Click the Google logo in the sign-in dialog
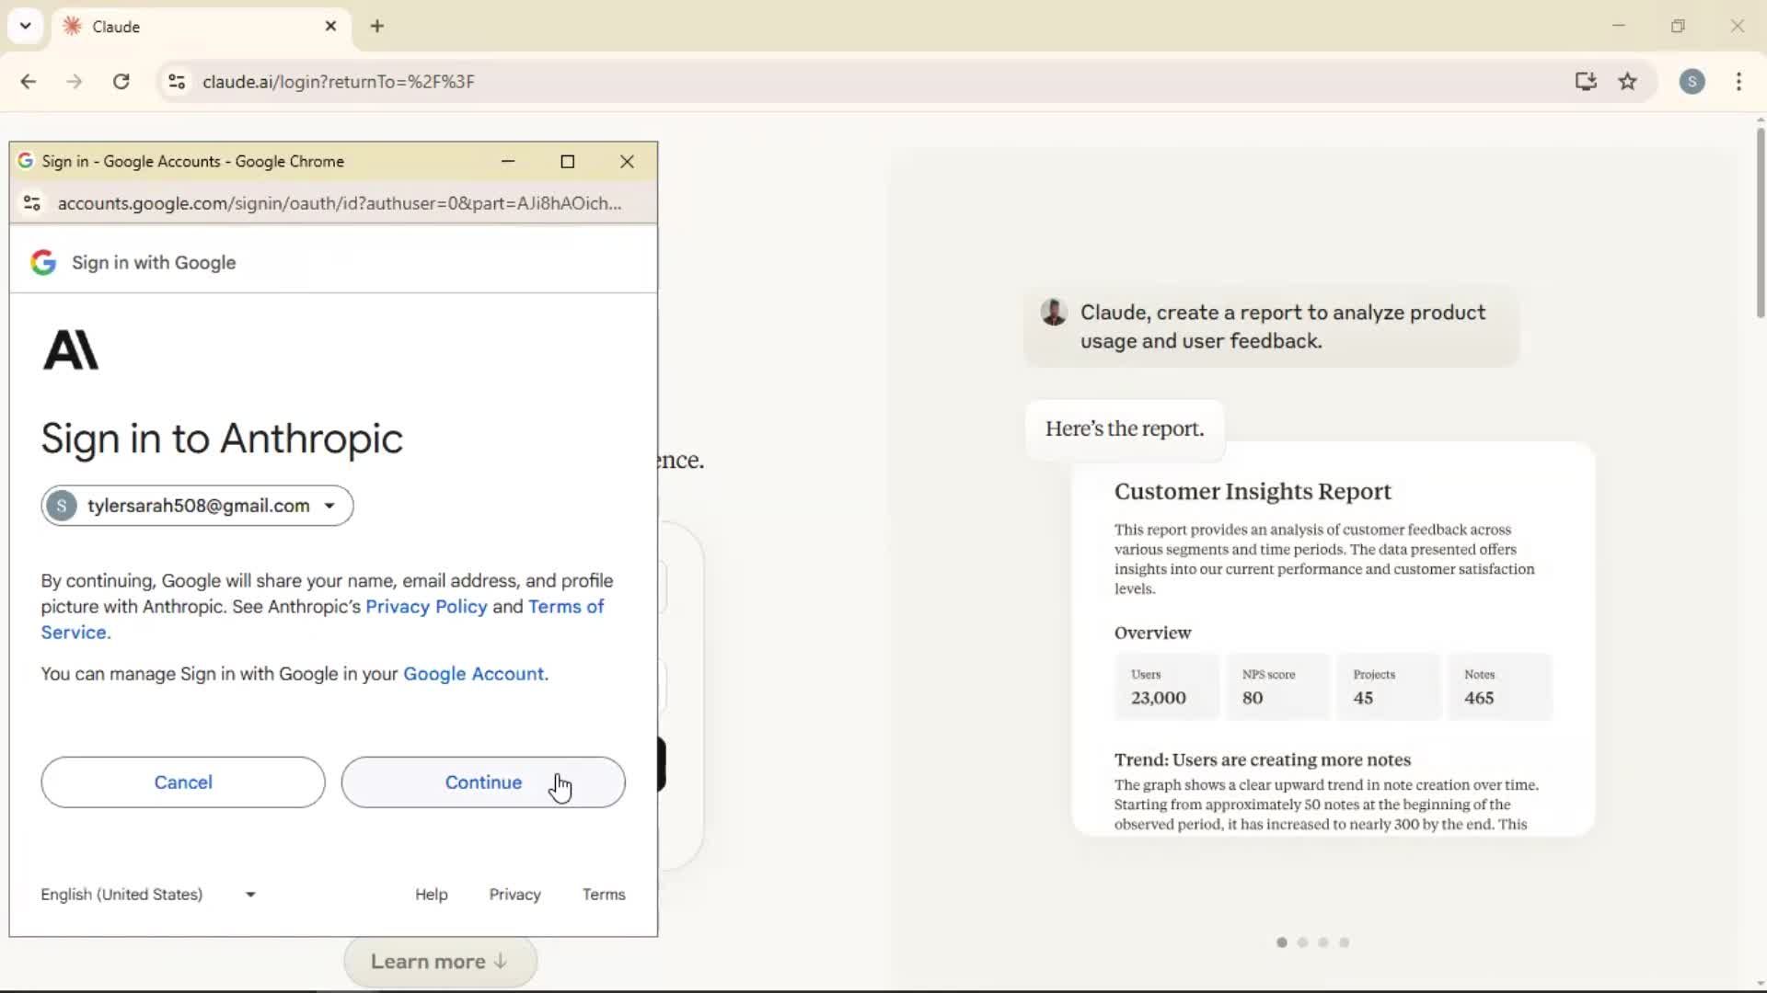This screenshot has width=1767, height=993. click(41, 262)
